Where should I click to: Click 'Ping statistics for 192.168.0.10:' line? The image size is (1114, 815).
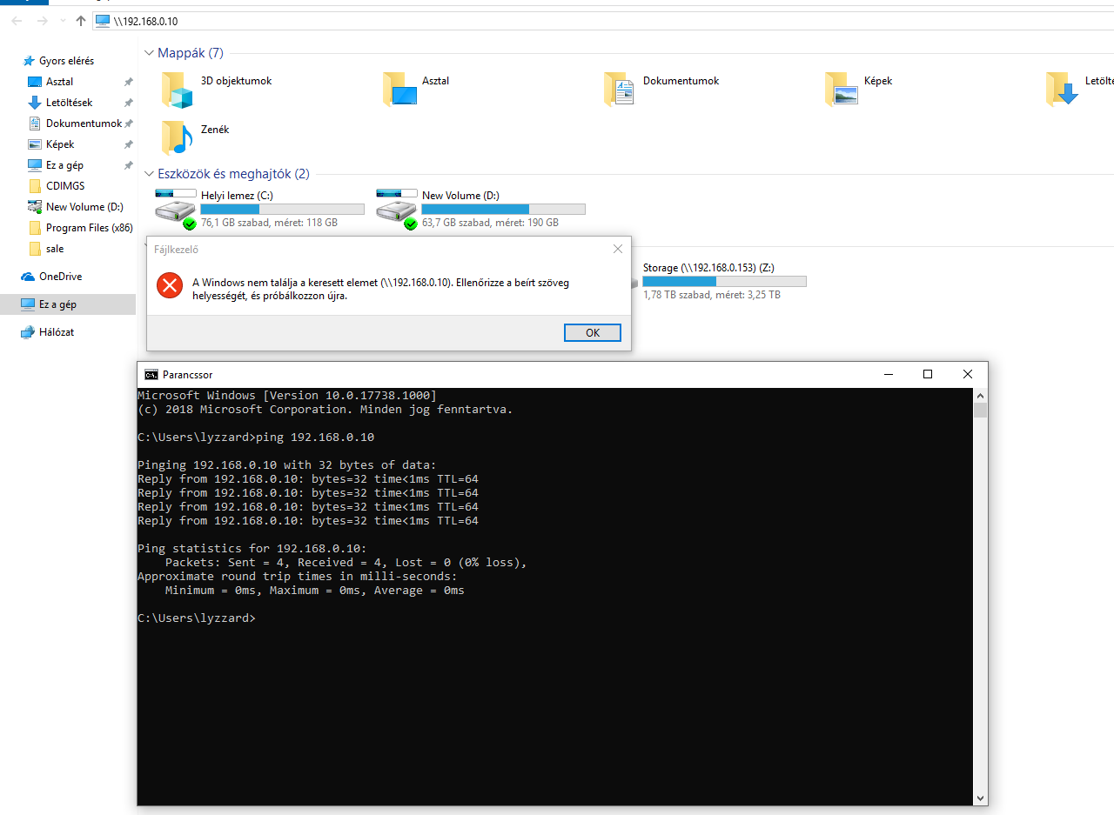252,548
